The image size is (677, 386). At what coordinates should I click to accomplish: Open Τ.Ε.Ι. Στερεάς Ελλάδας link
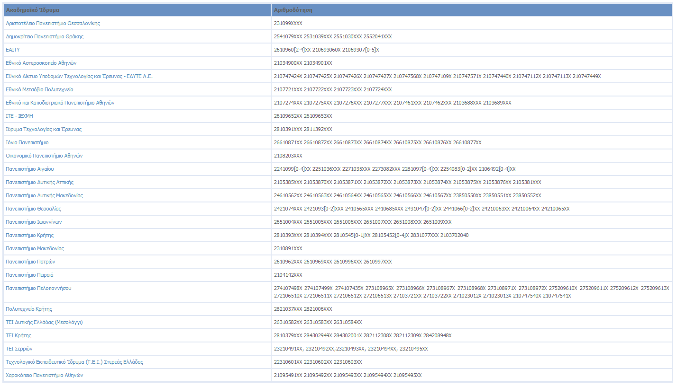tap(74, 362)
